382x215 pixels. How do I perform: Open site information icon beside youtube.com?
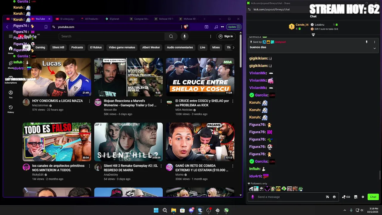54,27
